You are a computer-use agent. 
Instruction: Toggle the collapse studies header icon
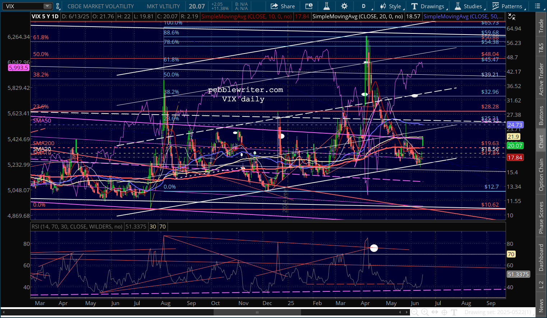[x=511, y=17]
